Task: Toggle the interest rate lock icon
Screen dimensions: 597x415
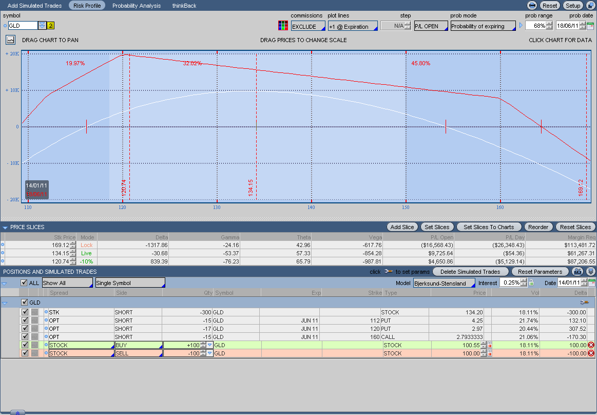Action: (x=531, y=283)
